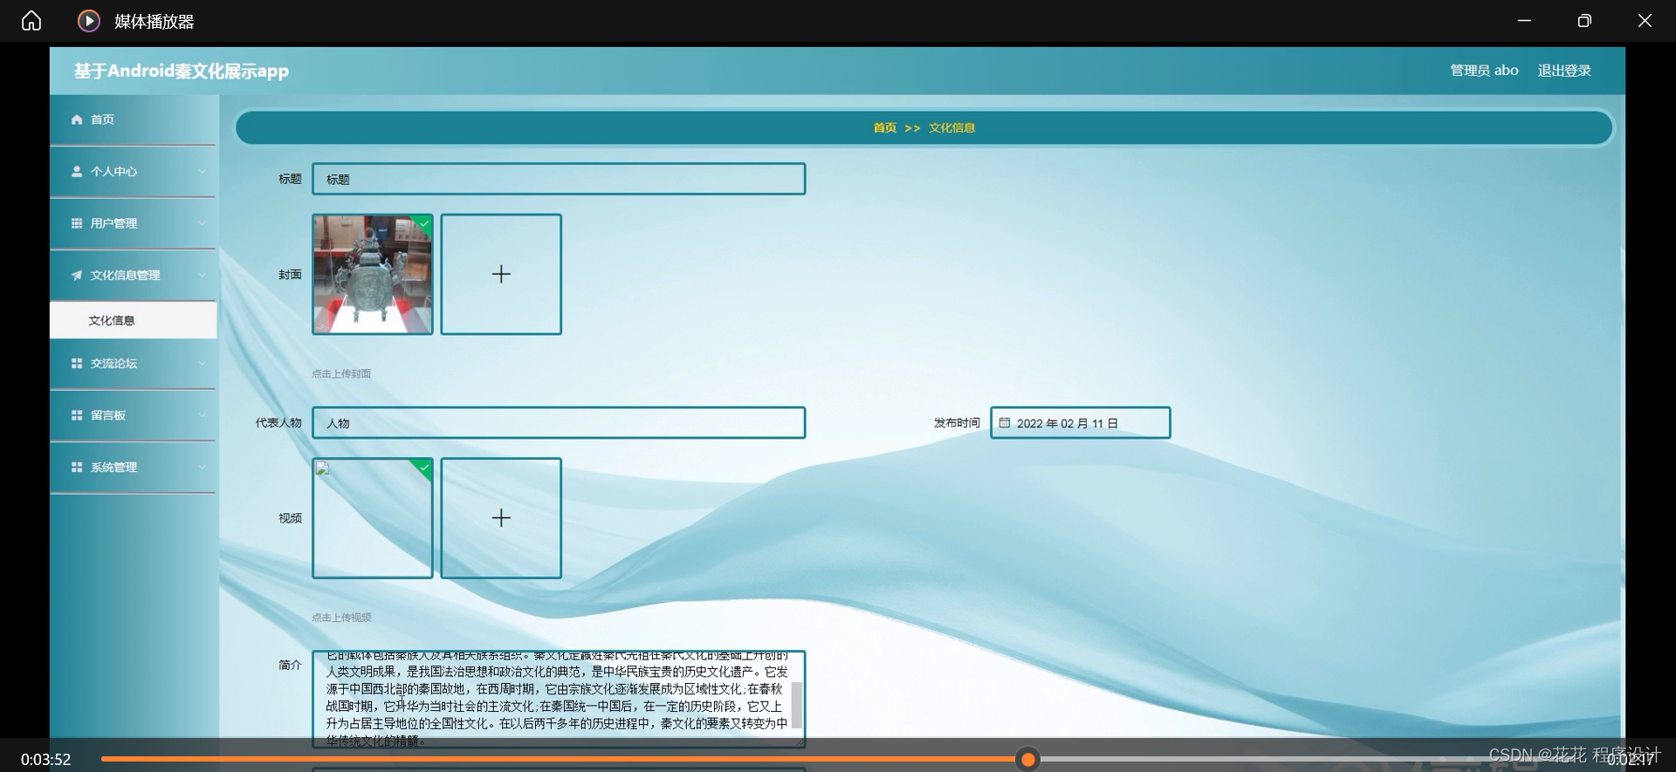Expand the 用户管理 menu arrow
1676x772 pixels.
(x=202, y=223)
